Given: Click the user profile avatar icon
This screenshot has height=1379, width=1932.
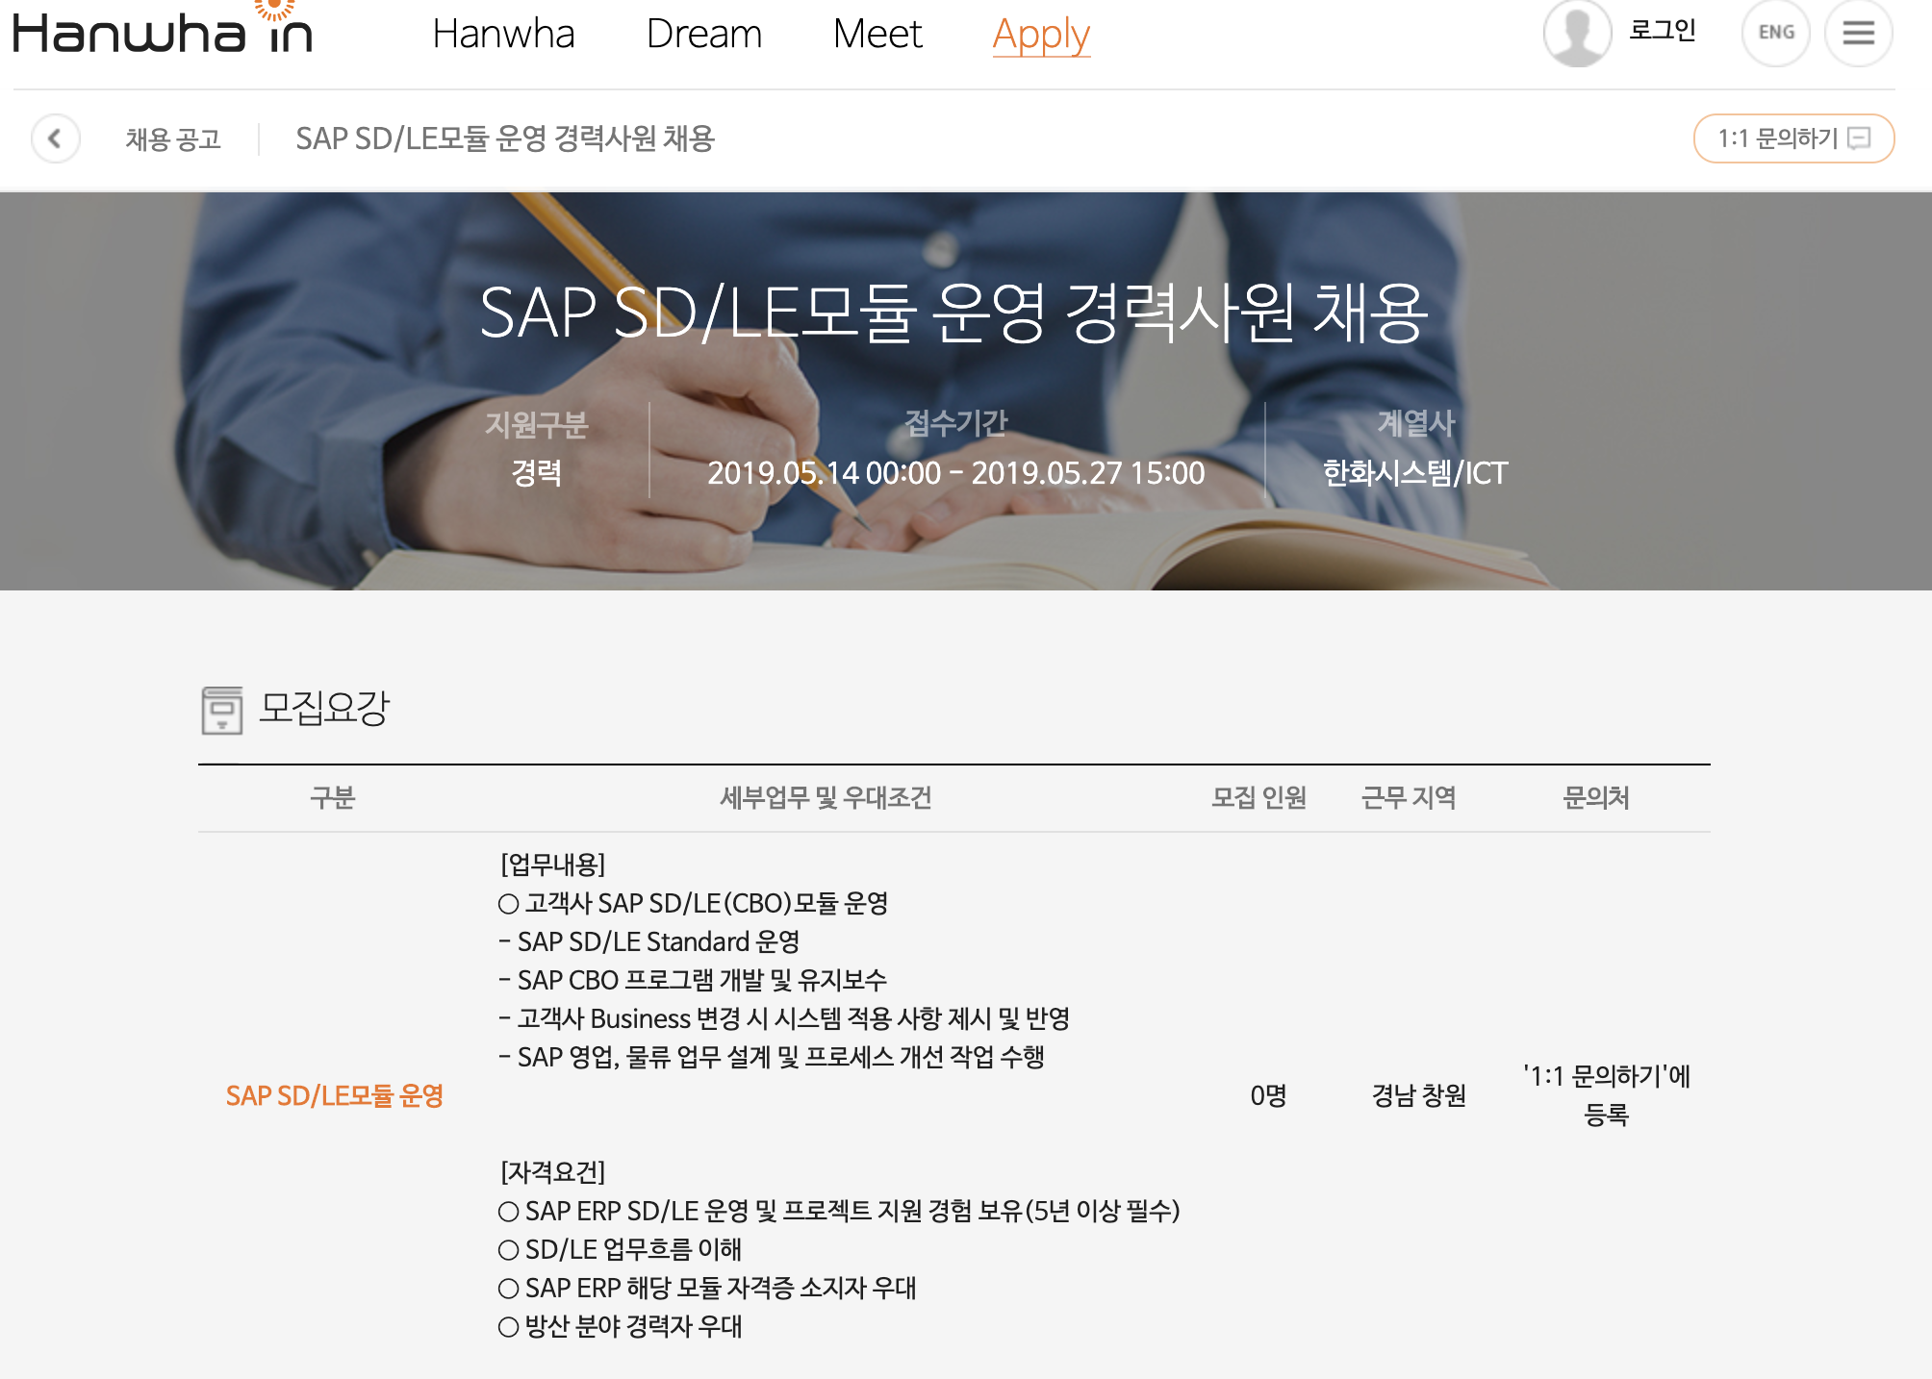Looking at the screenshot, I should click(1577, 33).
